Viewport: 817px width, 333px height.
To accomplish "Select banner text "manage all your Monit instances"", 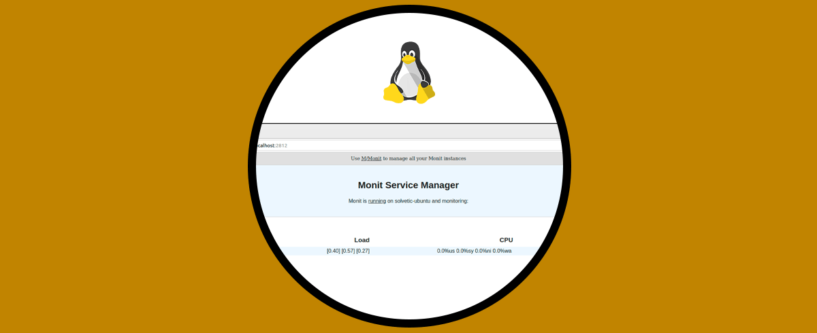I will tap(428, 158).
